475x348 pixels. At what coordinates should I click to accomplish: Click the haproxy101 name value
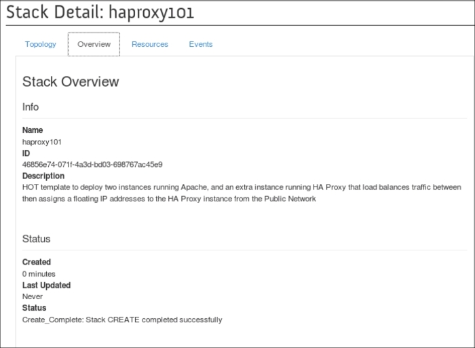tap(42, 142)
